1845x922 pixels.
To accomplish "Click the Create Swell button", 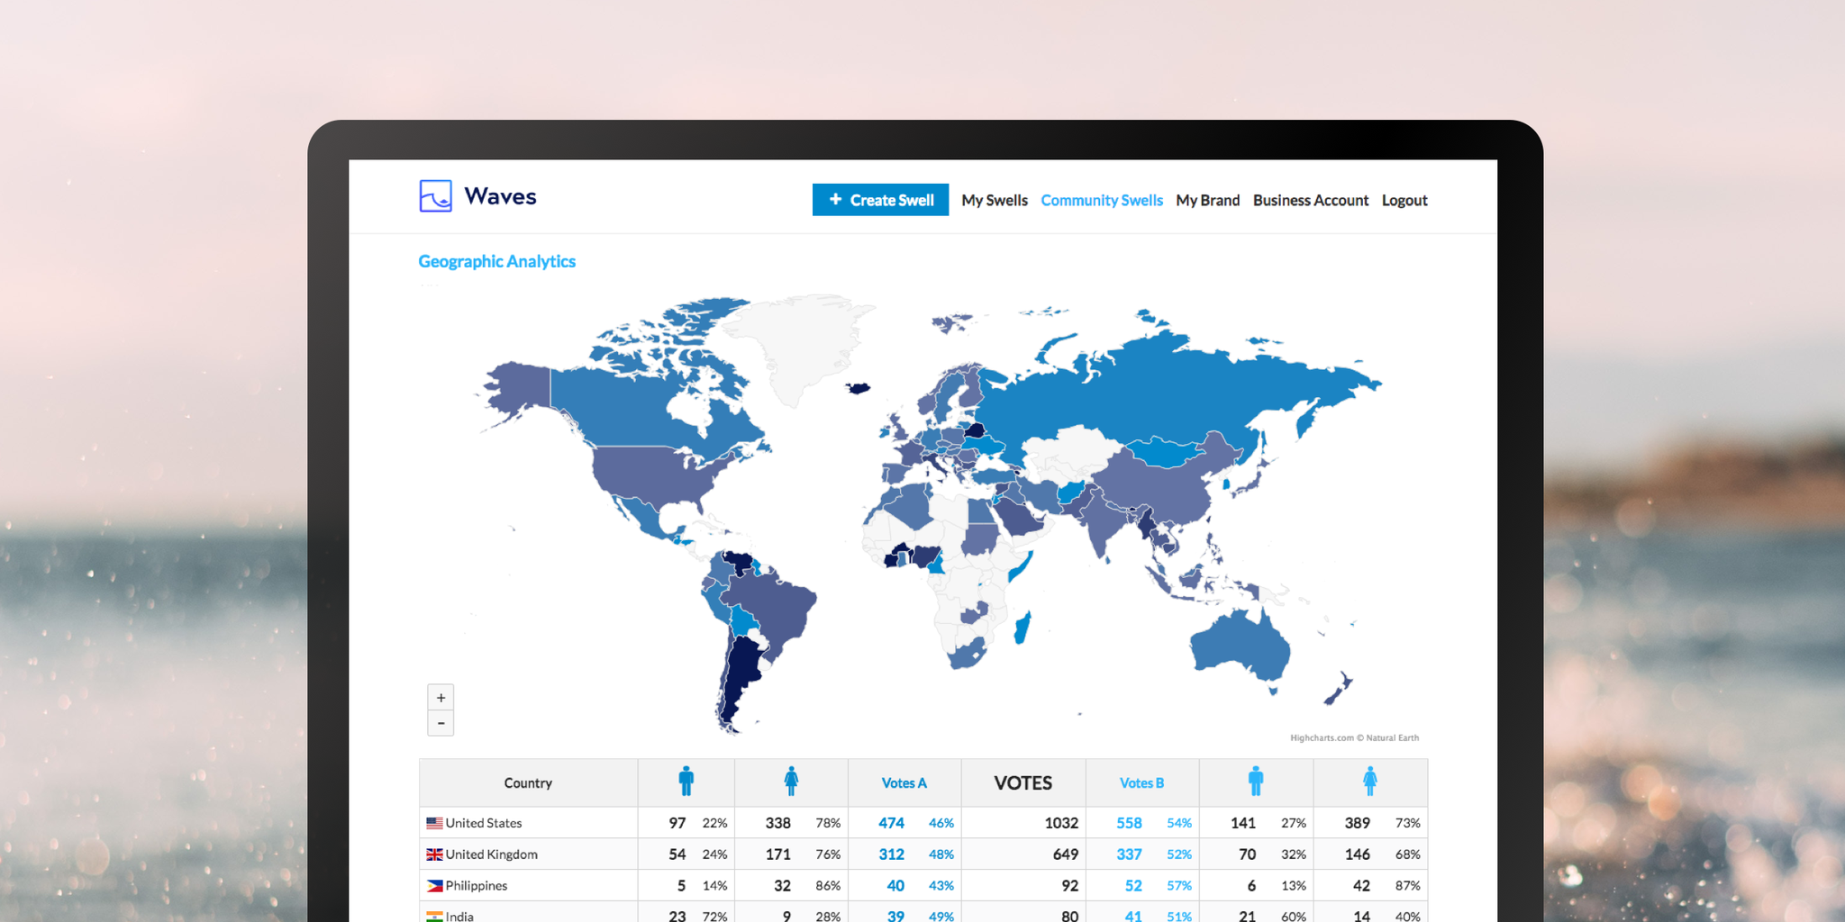I will click(880, 199).
